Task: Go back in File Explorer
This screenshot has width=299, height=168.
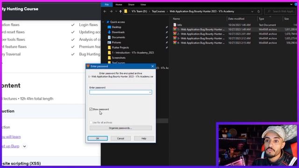Action: click(105, 11)
